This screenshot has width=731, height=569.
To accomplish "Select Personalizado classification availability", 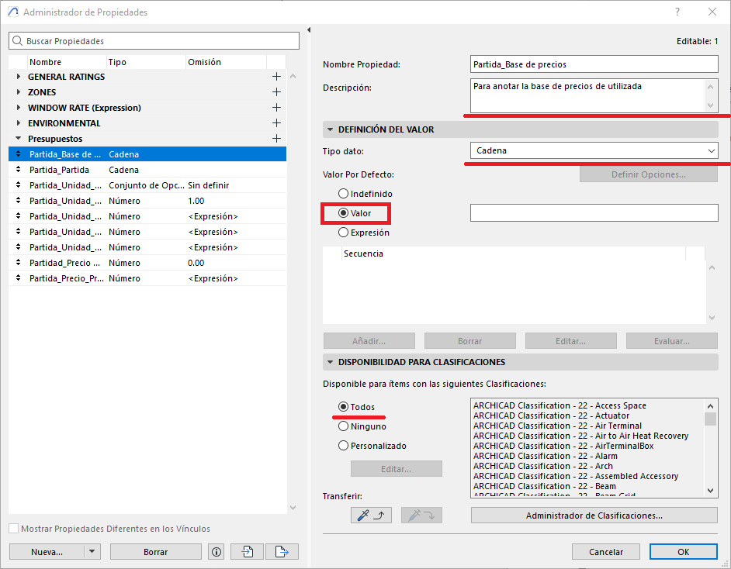I will [344, 446].
